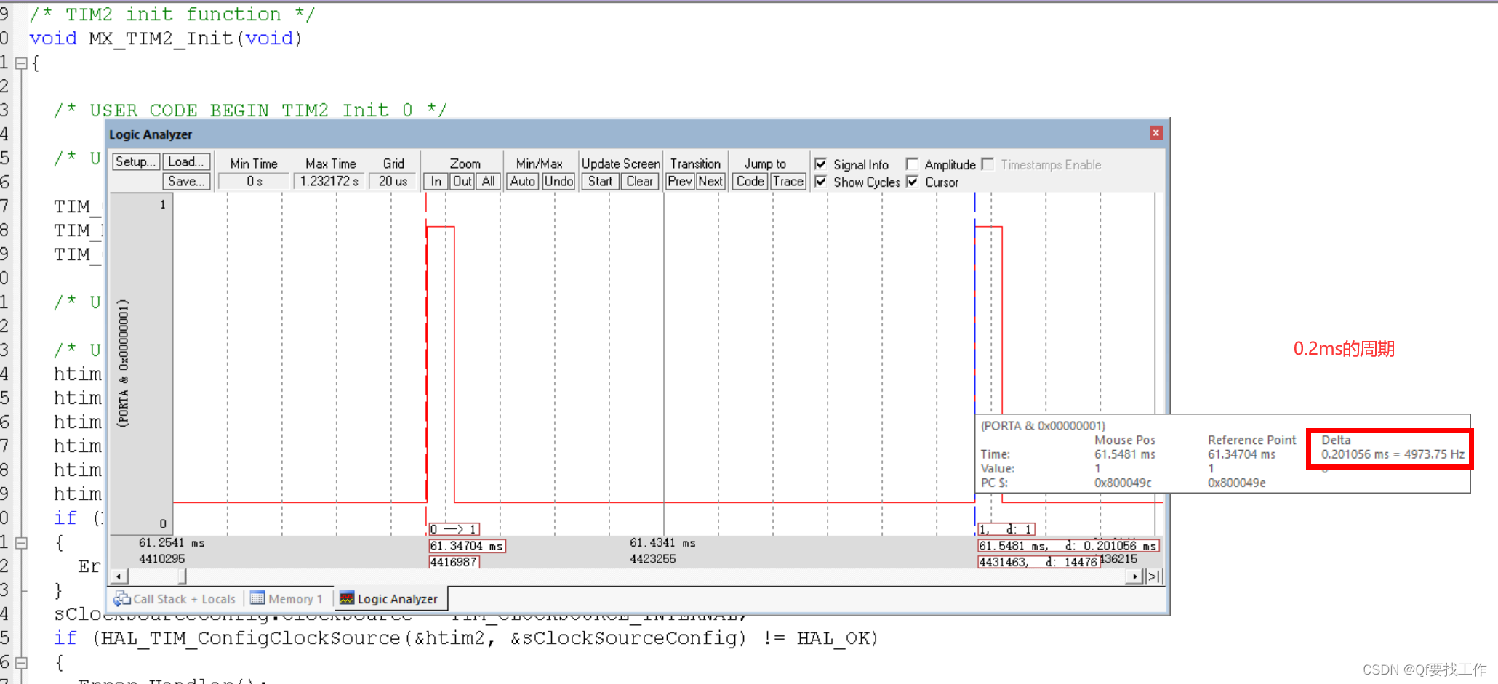
Task: Zoom Out on the waveform
Action: (x=462, y=181)
